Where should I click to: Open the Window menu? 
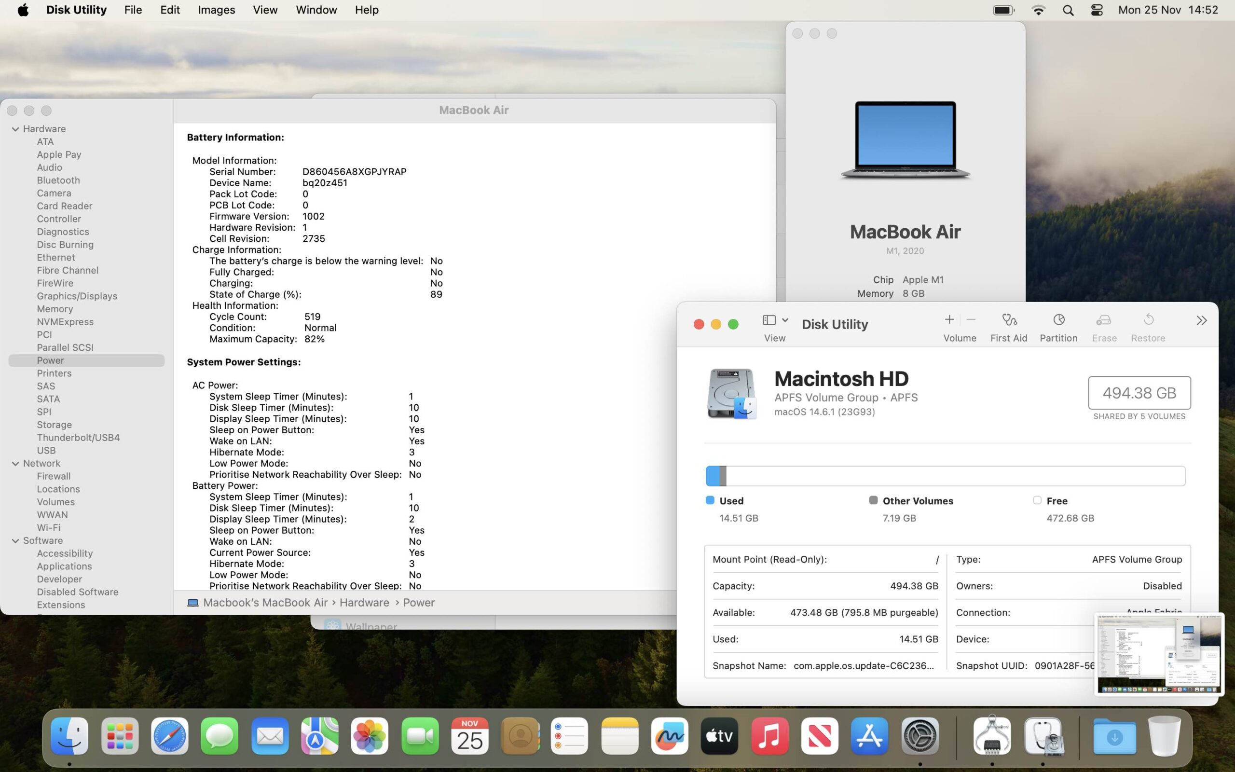click(316, 10)
